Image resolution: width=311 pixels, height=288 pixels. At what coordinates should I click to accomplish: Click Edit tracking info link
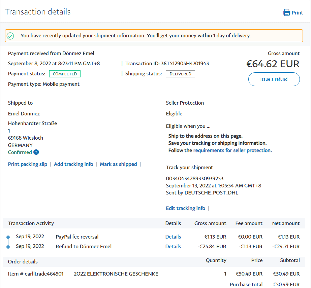tap(185, 208)
